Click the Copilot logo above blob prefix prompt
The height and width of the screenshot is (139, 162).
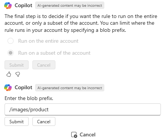[x=8, y=88]
